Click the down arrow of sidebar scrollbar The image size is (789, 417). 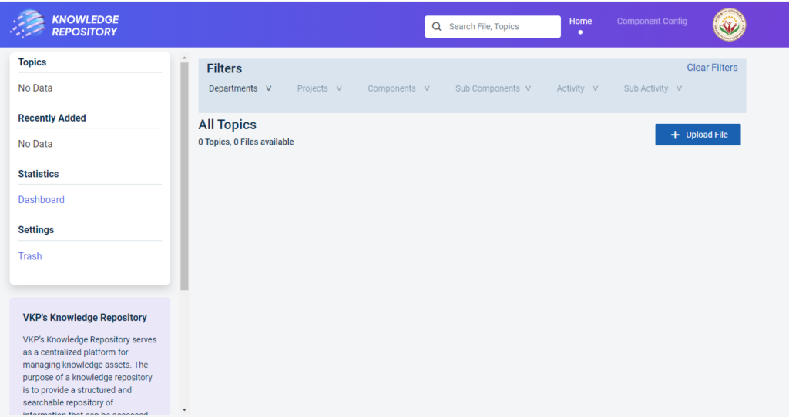184,410
